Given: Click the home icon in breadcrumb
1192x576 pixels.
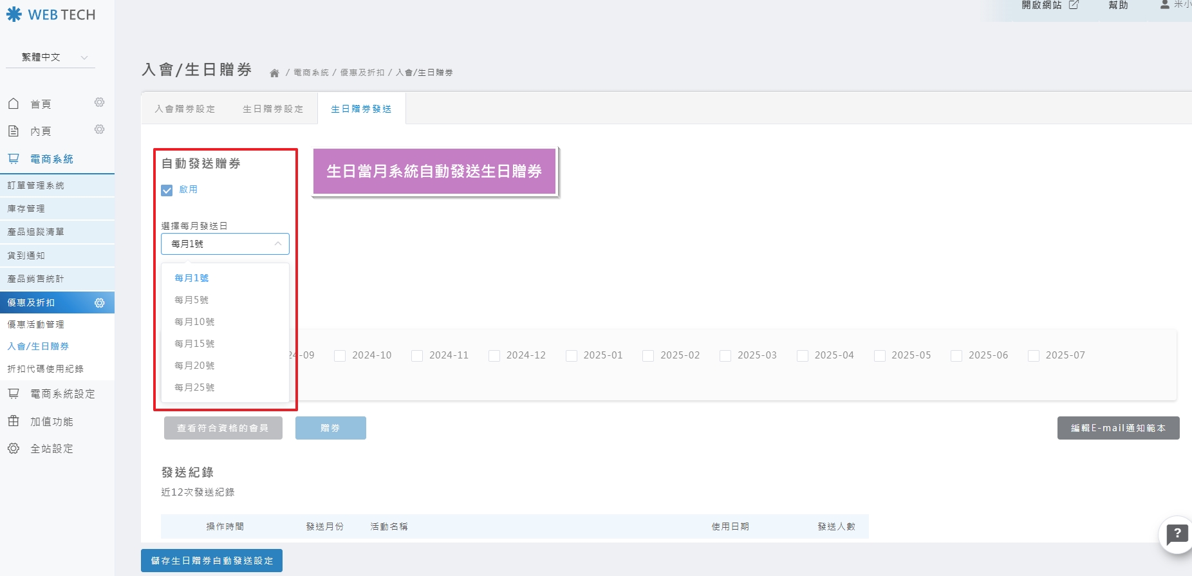Looking at the screenshot, I should pyautogui.click(x=274, y=73).
